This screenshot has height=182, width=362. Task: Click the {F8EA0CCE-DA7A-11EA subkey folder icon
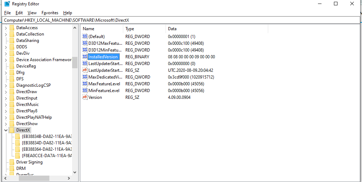pyautogui.click(x=17, y=156)
